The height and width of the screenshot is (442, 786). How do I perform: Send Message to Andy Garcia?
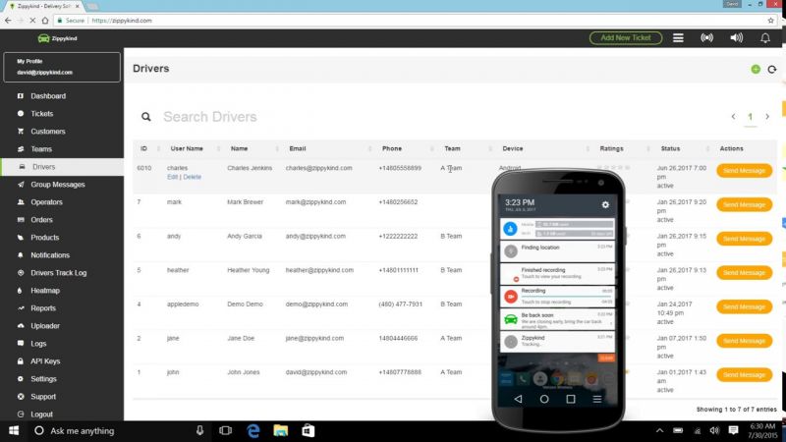[x=744, y=239]
